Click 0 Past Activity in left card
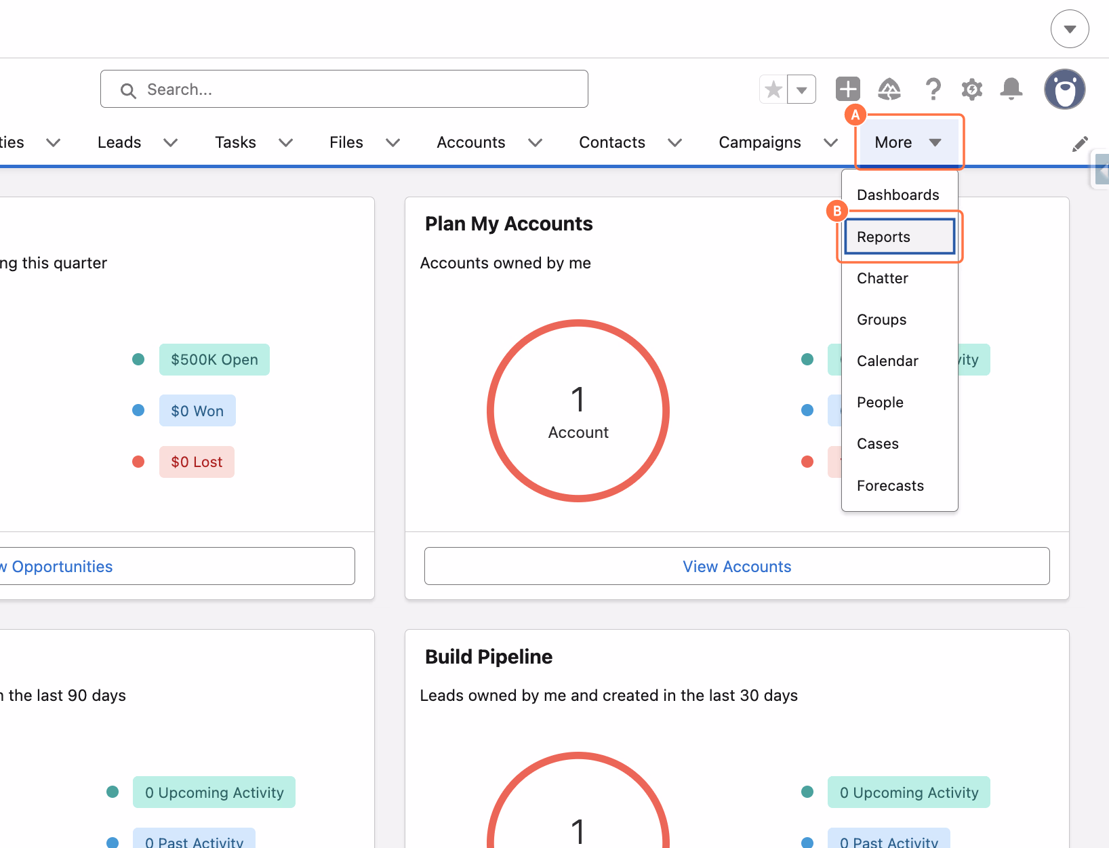Image resolution: width=1109 pixels, height=848 pixels. pos(194,839)
